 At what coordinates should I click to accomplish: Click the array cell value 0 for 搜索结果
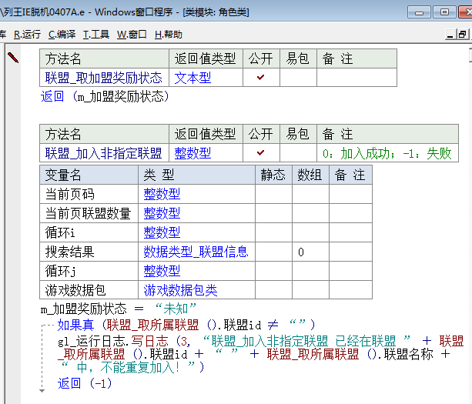[301, 252]
